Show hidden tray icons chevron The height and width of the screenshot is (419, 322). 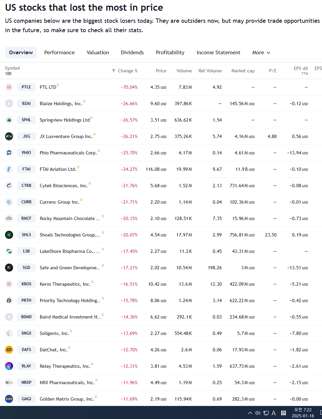pyautogui.click(x=250, y=413)
